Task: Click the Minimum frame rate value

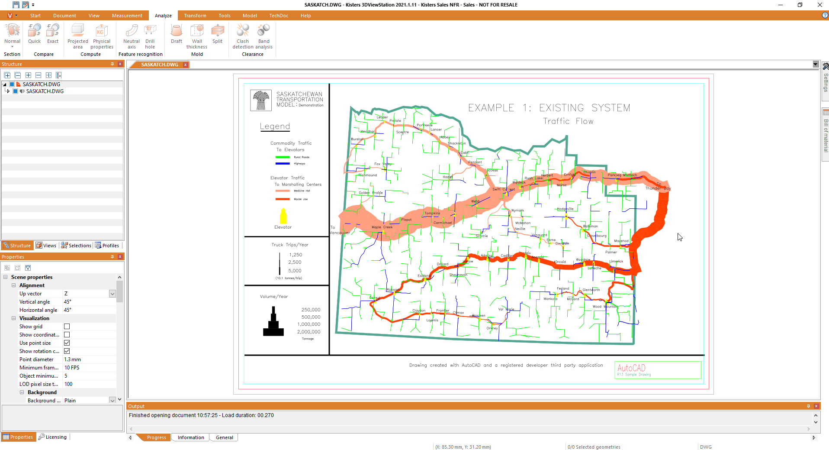Action: click(90, 368)
